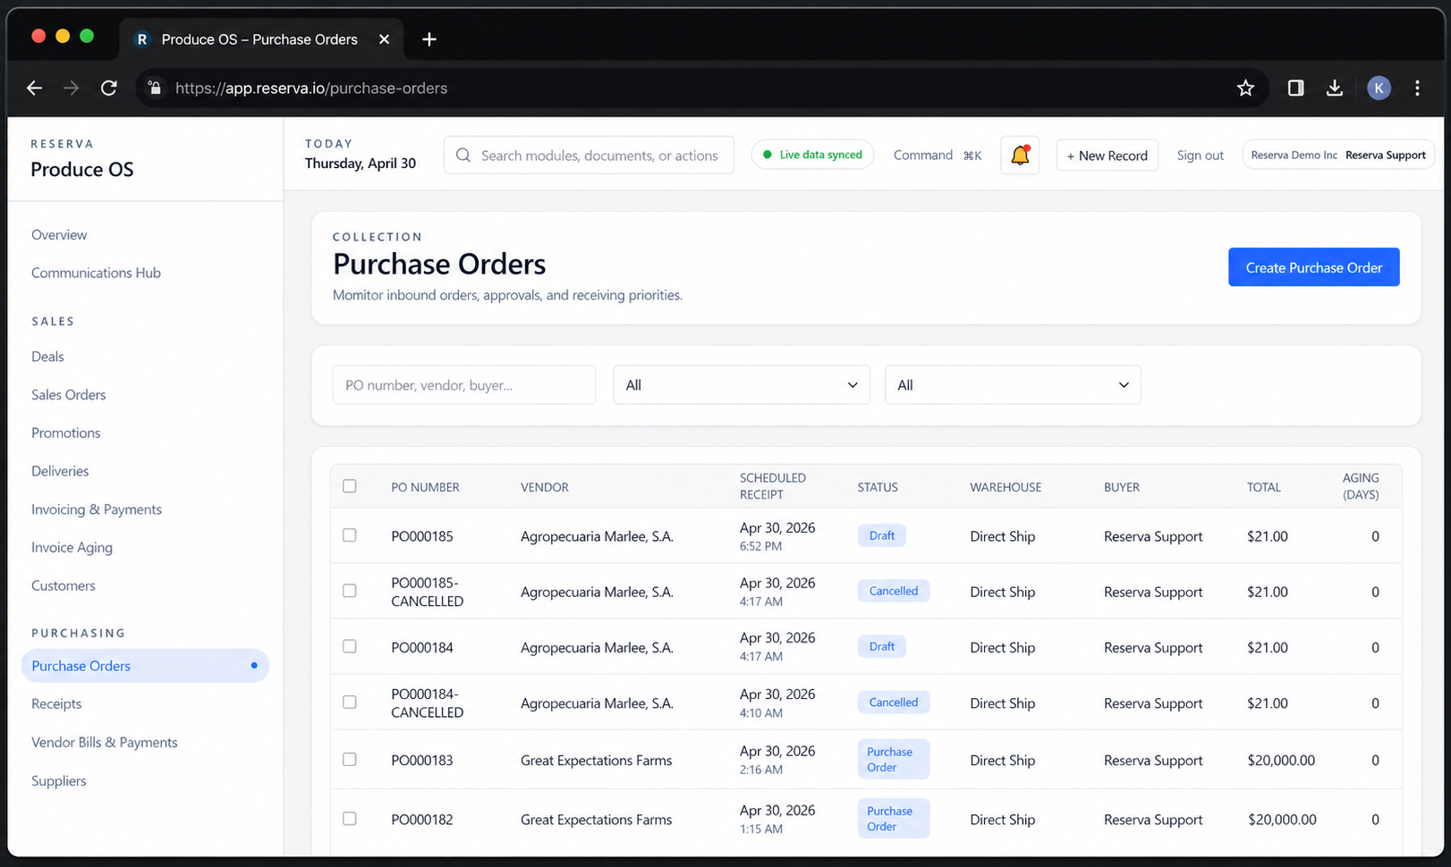Sort by AGING (DAYS) column header

point(1360,486)
